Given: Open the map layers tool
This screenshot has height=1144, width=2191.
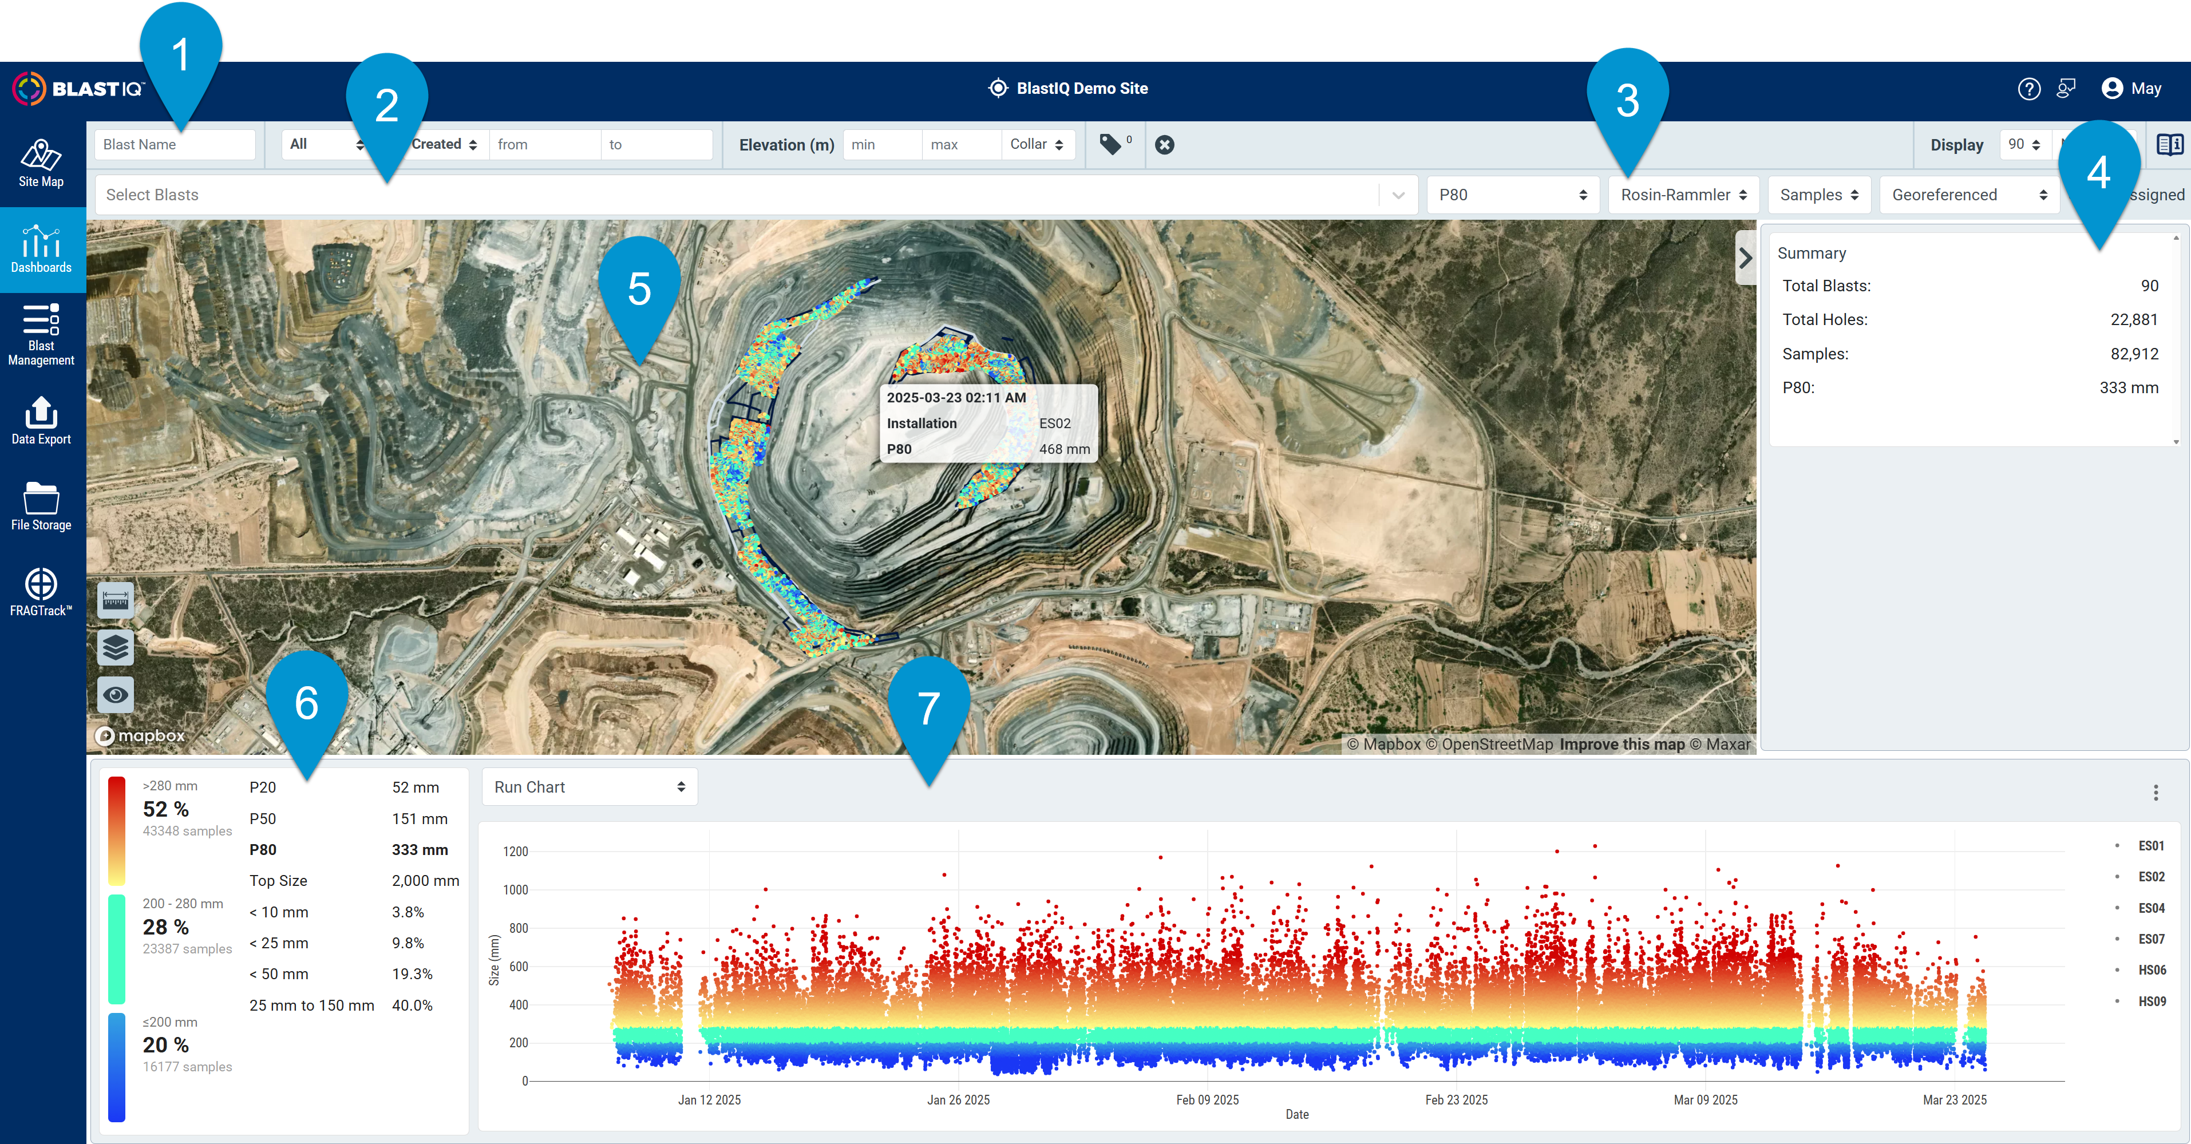Looking at the screenshot, I should click(x=116, y=648).
